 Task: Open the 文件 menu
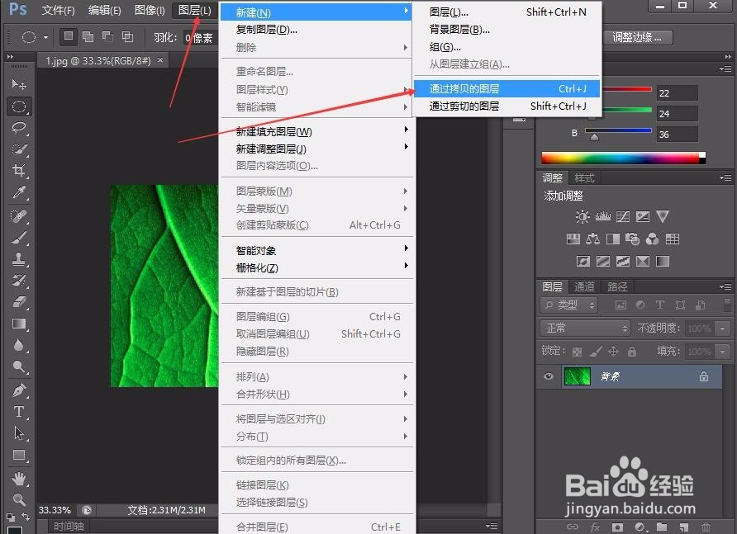[56, 11]
